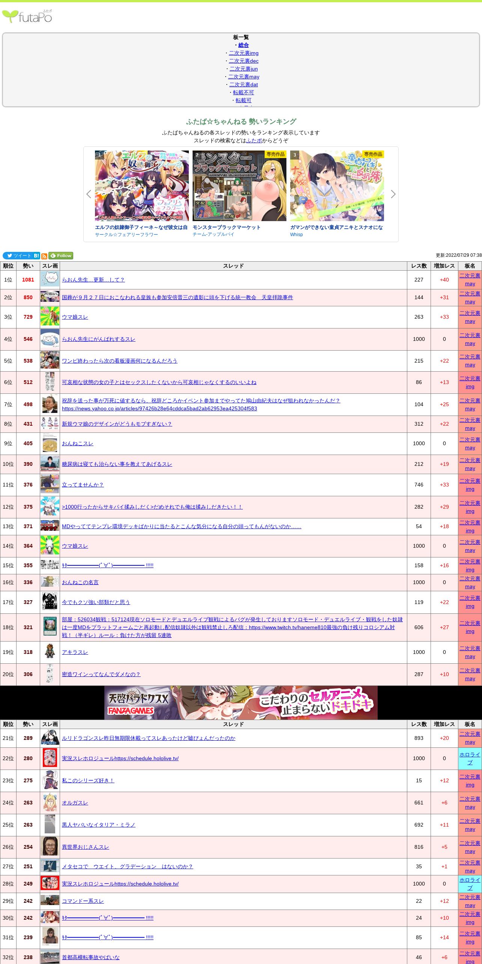Open thread 立ってませんか？
Screen dimensions: 482x964
click(x=83, y=485)
